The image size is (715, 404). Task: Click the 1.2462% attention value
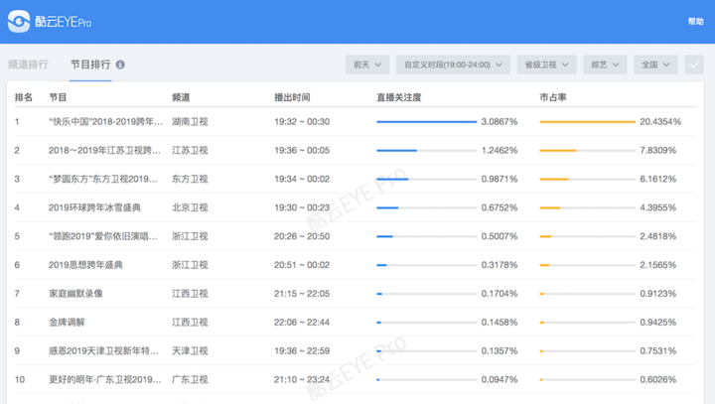500,151
